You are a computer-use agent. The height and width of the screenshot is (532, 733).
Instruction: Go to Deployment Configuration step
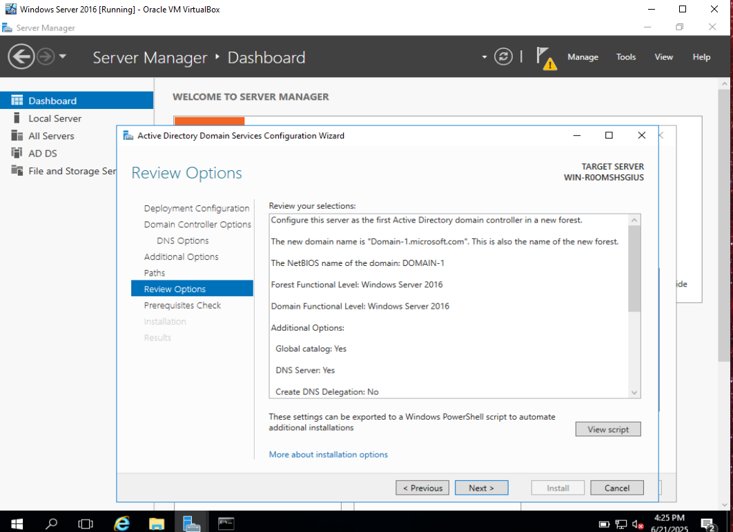[x=196, y=208]
